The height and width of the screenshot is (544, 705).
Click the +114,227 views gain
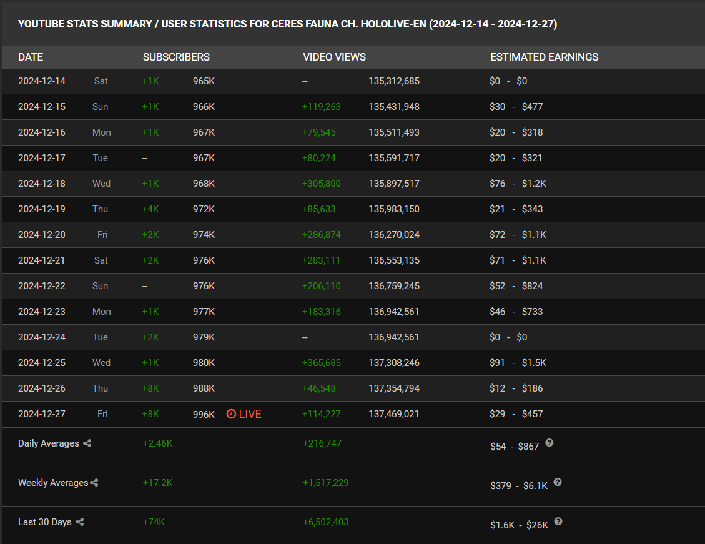[x=321, y=414]
